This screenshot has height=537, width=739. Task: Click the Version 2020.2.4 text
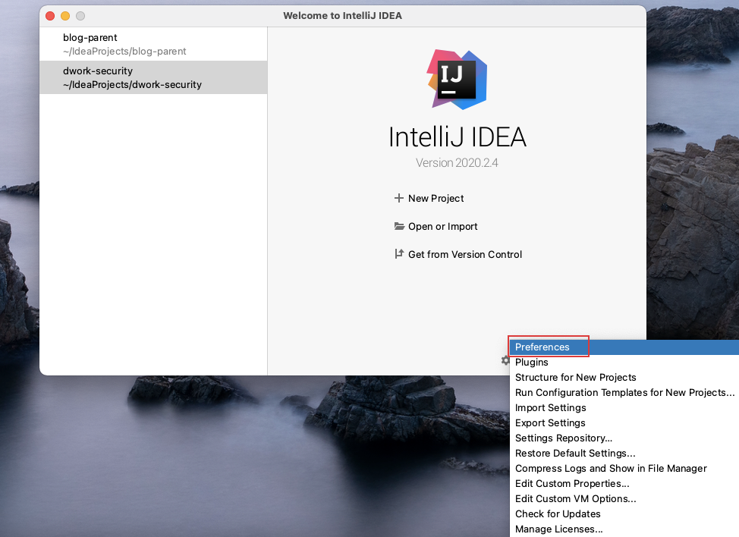tap(457, 163)
